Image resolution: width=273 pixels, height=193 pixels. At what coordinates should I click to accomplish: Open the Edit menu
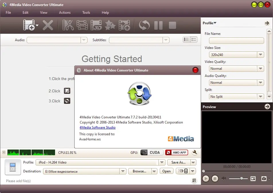point(26,13)
